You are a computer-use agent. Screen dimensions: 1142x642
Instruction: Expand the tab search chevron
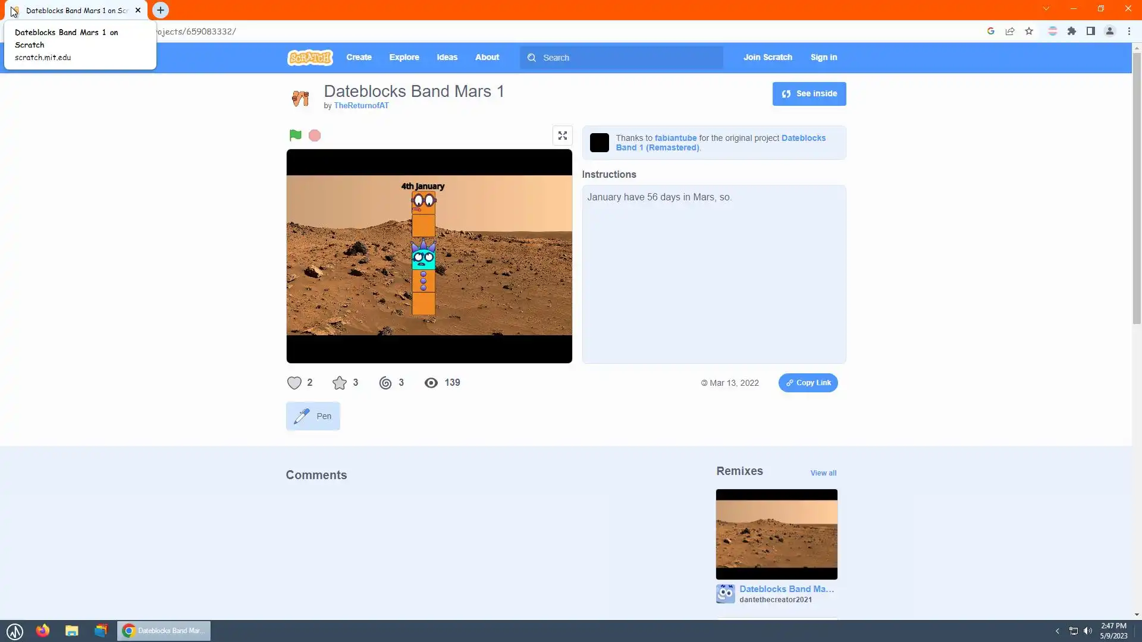(x=1046, y=9)
